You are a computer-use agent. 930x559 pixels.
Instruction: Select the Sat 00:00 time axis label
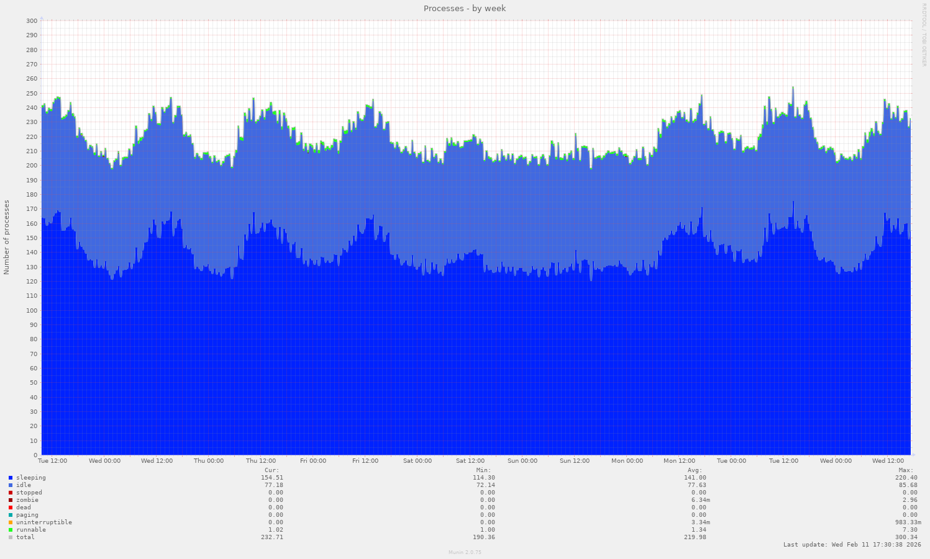417,461
